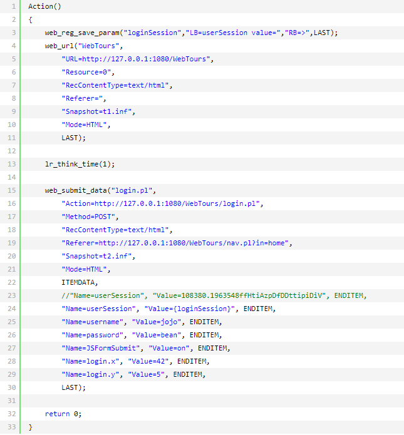Screen dimensions: 404x435
Task: Click "Name=userSession" on line 24
Action: [98, 309]
